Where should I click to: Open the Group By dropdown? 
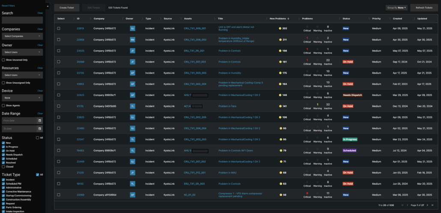396,8
